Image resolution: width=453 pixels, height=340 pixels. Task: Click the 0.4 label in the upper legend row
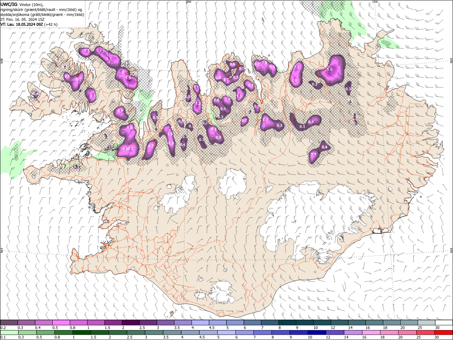point(38,328)
